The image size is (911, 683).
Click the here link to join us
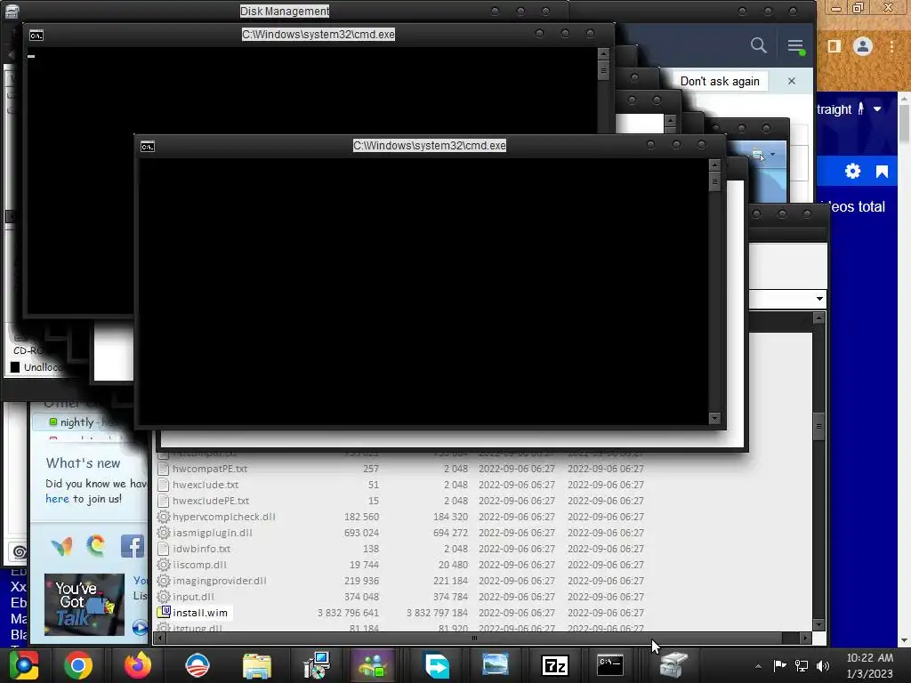[57, 499]
